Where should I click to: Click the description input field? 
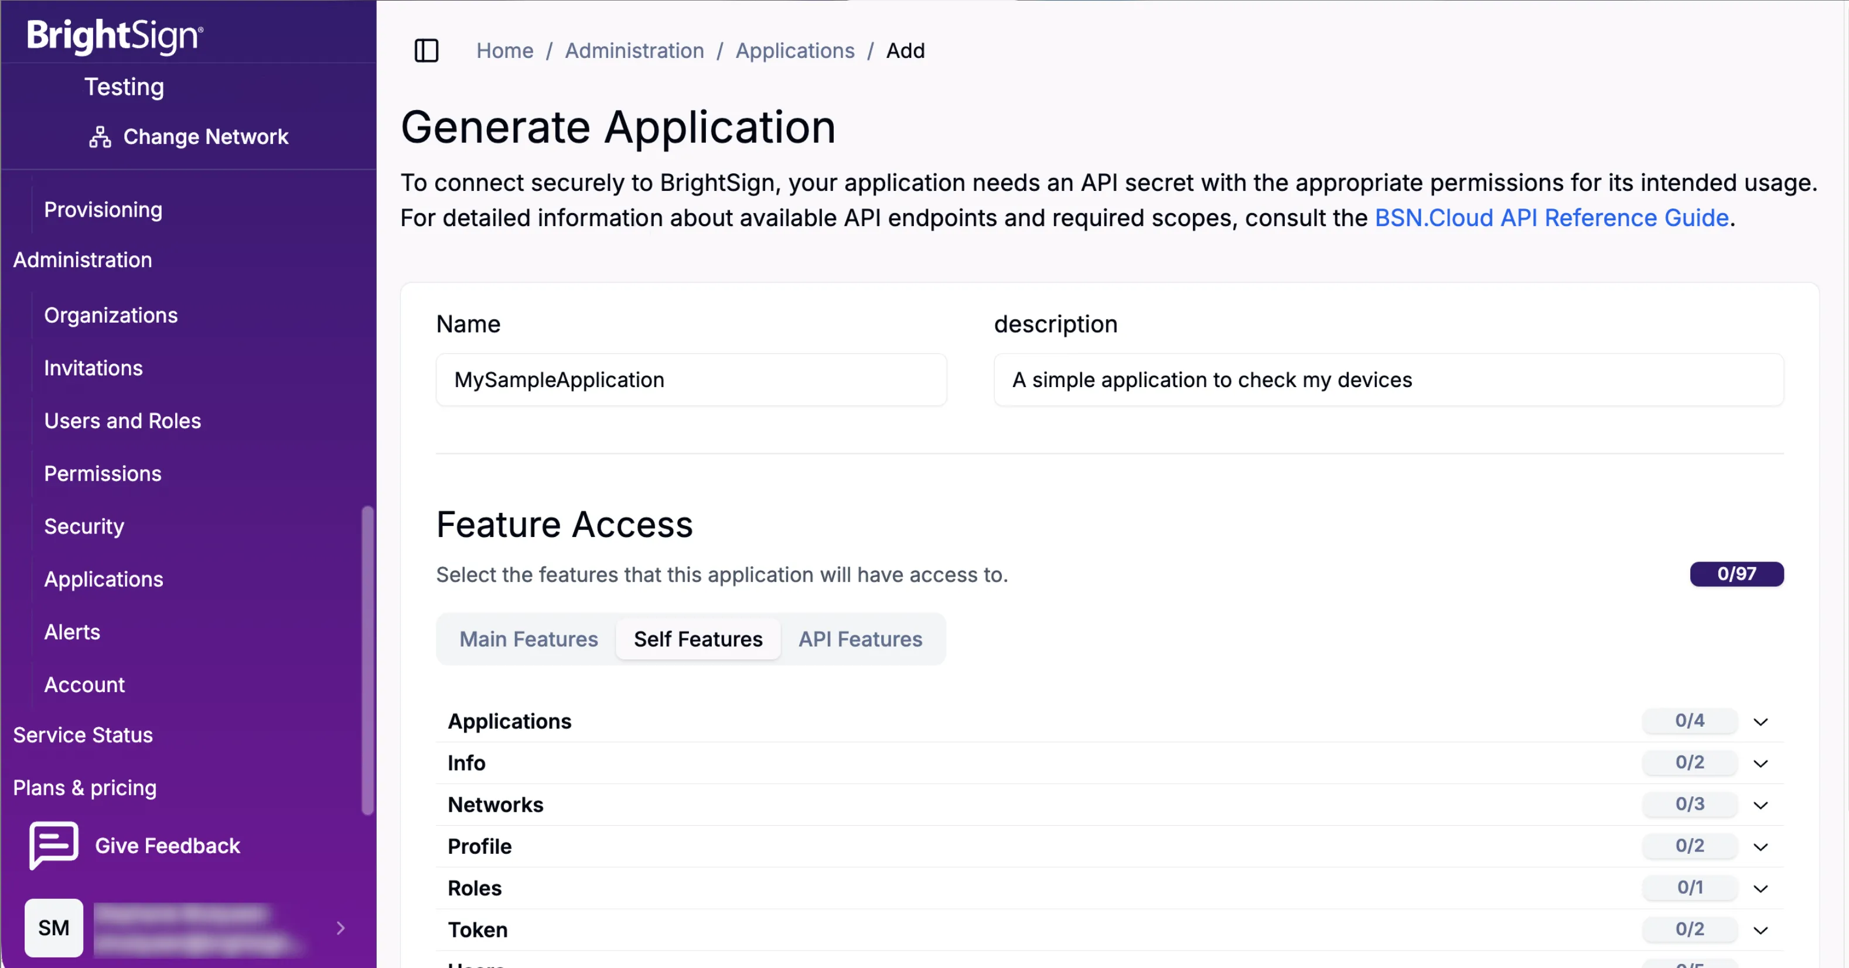point(1388,379)
